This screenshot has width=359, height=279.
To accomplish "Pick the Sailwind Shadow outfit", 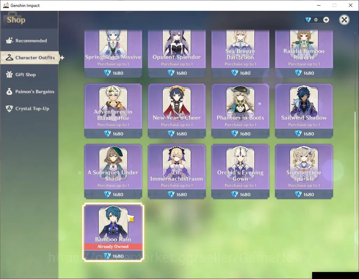I will point(304,111).
